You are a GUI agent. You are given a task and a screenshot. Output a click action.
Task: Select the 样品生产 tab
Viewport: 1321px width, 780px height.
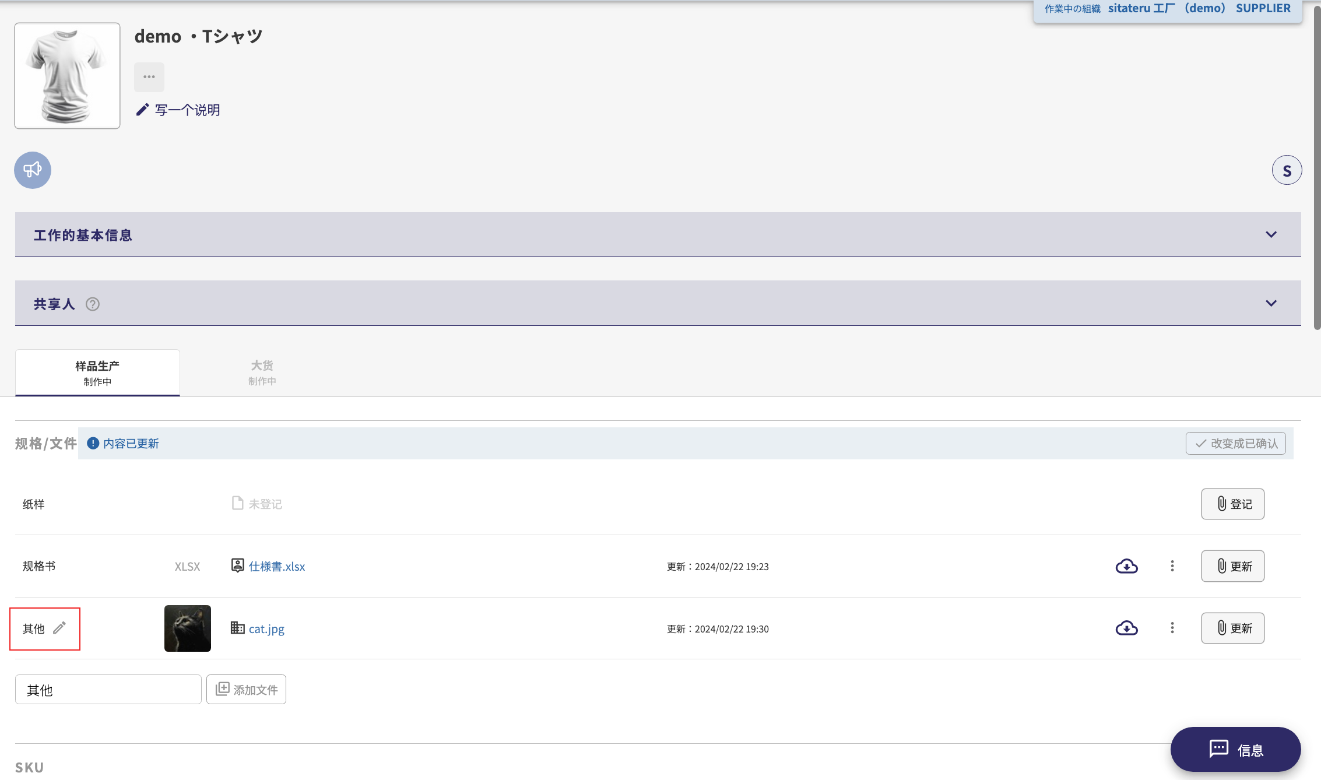pos(97,373)
